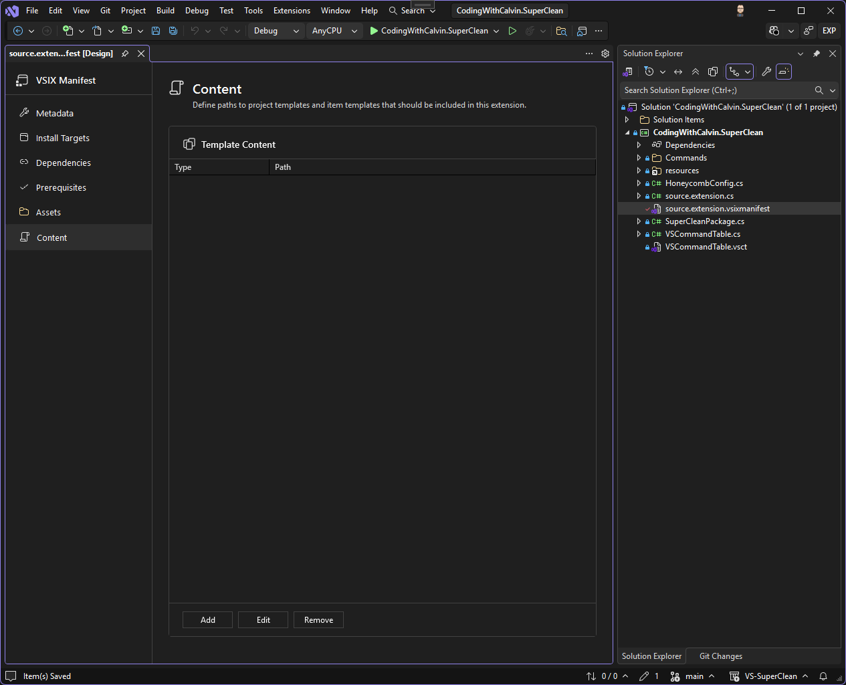The width and height of the screenshot is (846, 685).
Task: Expand the Commands folder in tree
Action: 639,158
